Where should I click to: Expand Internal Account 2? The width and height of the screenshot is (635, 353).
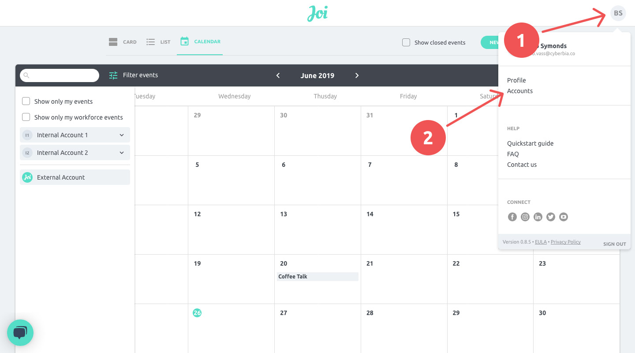[122, 152]
